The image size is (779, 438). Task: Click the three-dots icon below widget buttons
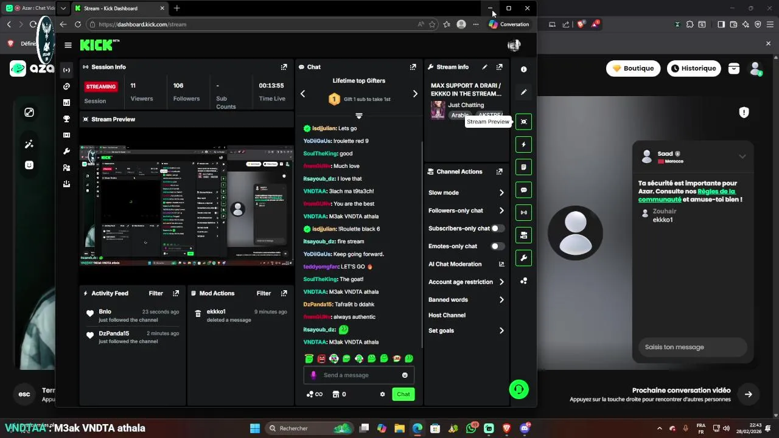click(523, 281)
